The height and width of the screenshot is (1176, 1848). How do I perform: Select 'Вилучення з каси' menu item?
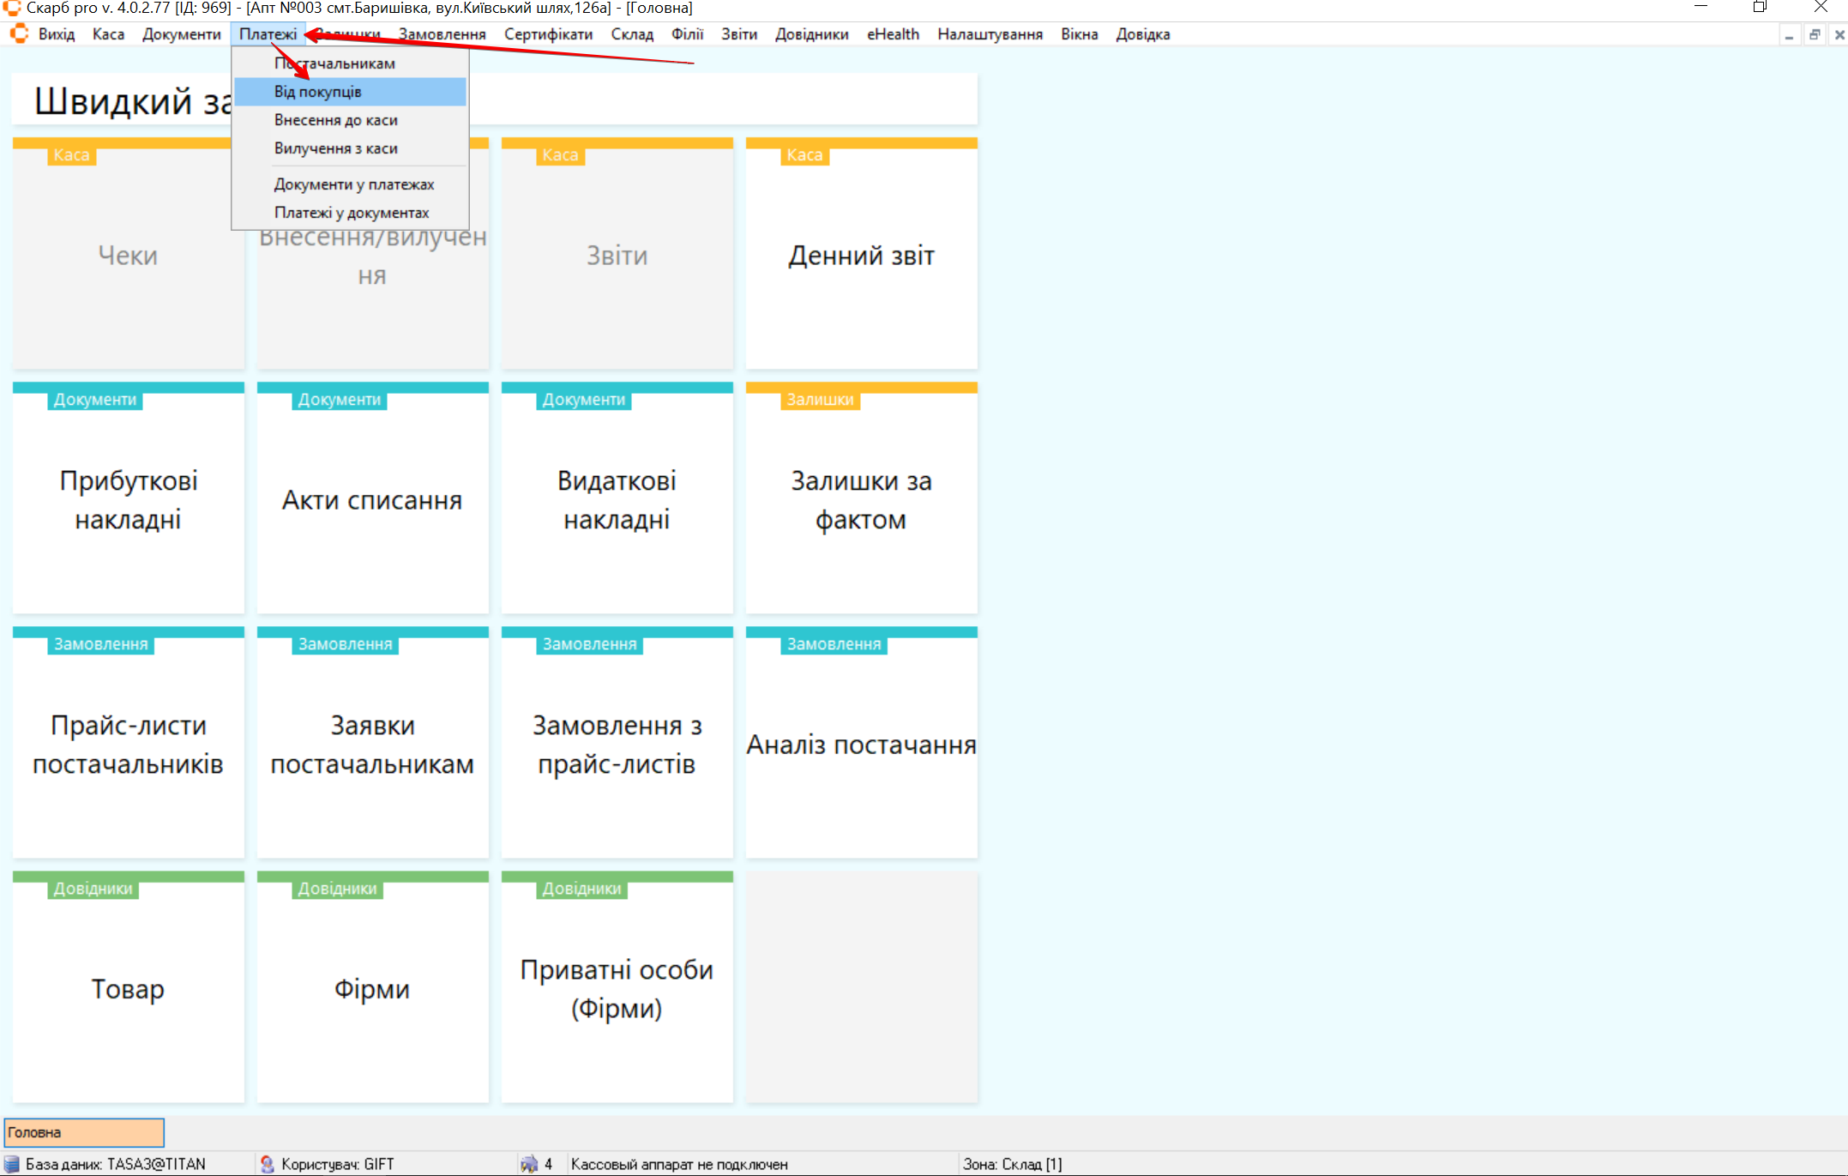click(x=335, y=148)
